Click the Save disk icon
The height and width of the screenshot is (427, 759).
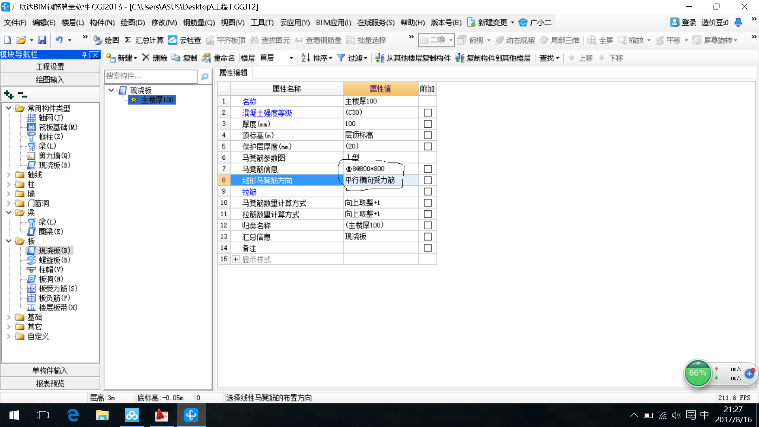[x=42, y=40]
